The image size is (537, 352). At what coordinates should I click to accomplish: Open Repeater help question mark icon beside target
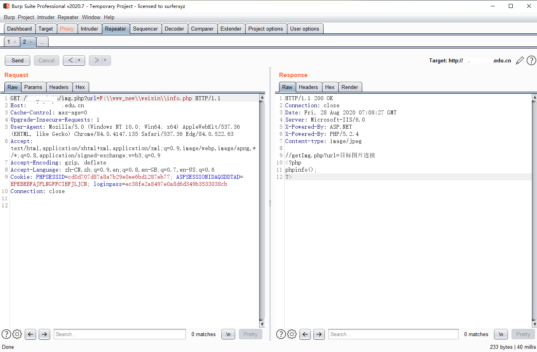[531, 60]
